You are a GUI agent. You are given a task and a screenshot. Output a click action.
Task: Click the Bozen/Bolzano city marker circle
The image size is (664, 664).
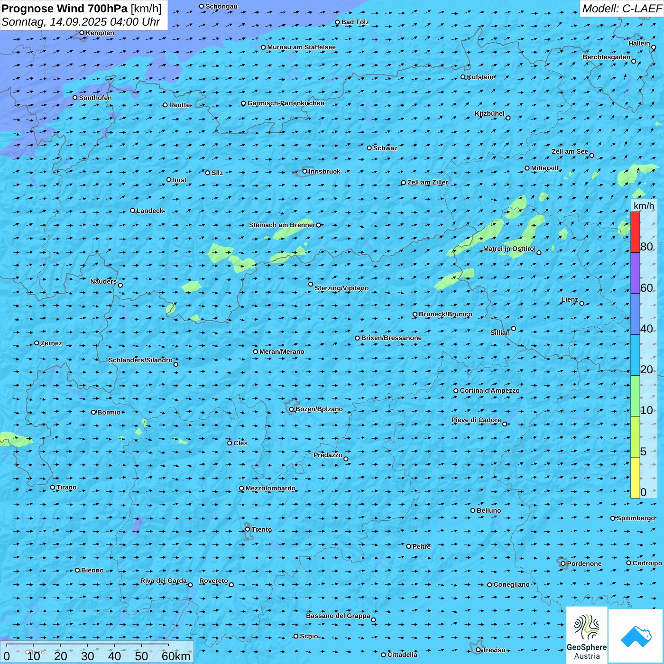tap(291, 409)
